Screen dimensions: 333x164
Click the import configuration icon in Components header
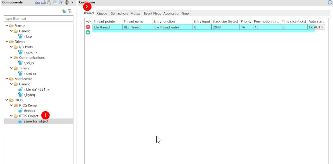[37, 3]
